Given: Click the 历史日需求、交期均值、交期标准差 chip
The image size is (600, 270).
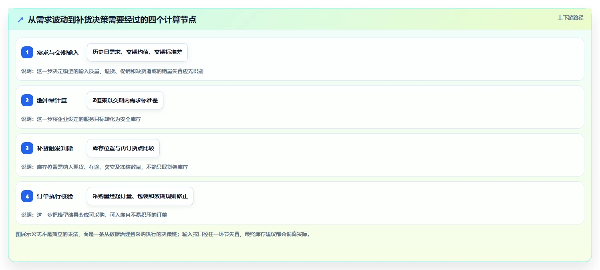Looking at the screenshot, I should (x=137, y=52).
